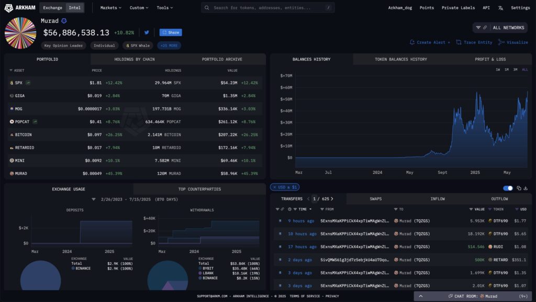
Task: Click the Key Opinion Leader tag
Action: [63, 46]
